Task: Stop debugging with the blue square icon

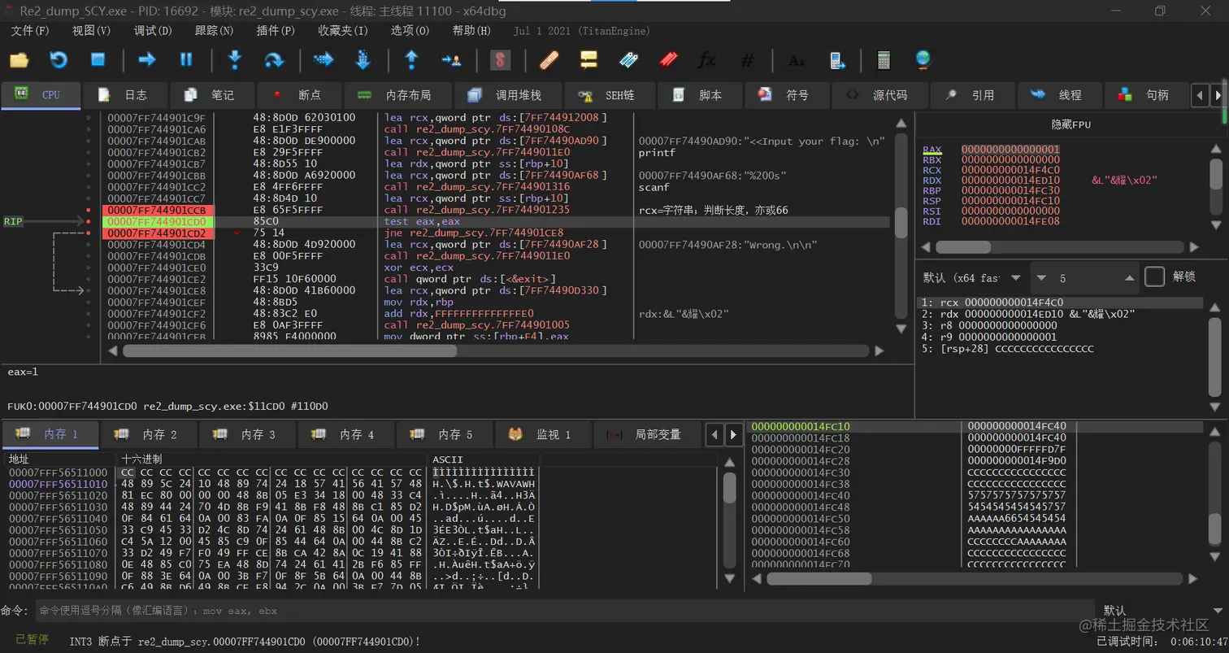Action: coord(98,60)
